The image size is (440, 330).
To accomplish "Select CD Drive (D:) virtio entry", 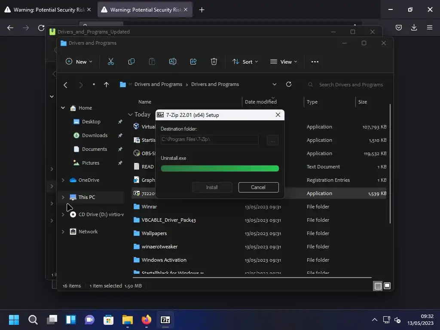I will 97,215.
